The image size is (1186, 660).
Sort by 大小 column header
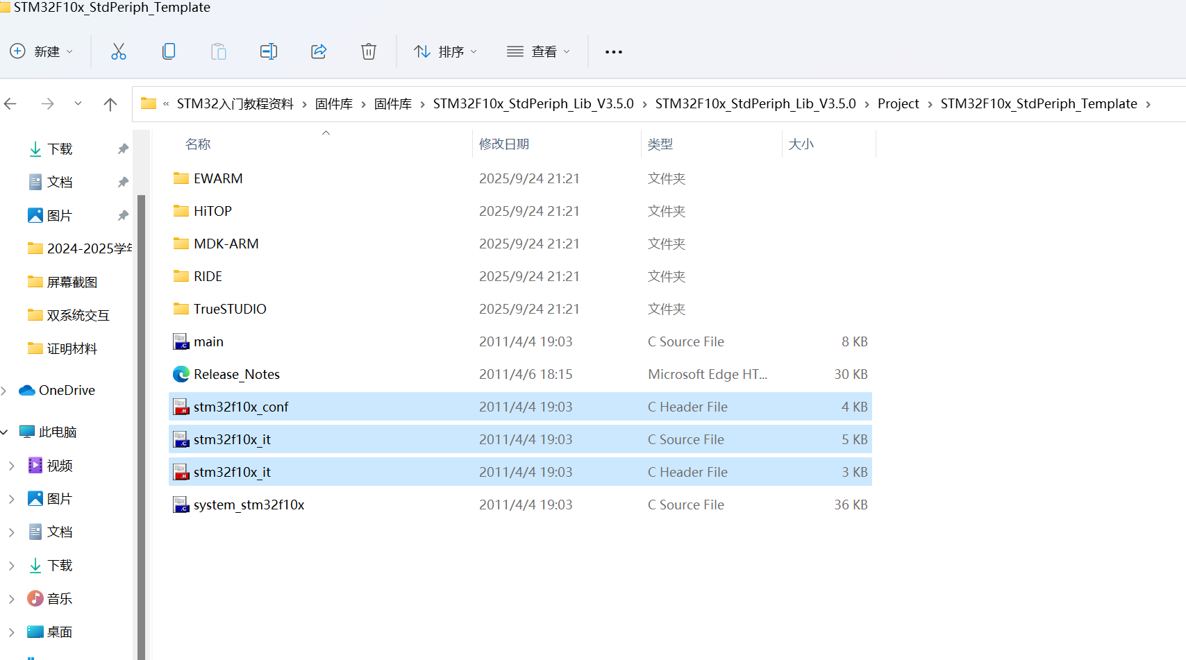coord(801,144)
